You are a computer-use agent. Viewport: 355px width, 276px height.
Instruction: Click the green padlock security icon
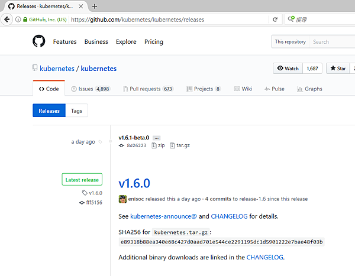(x=25, y=20)
